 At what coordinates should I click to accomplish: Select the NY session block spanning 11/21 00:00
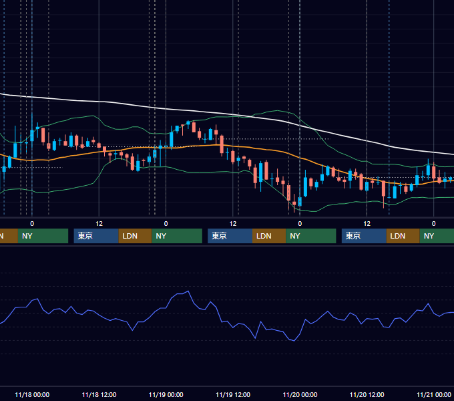coord(437,236)
